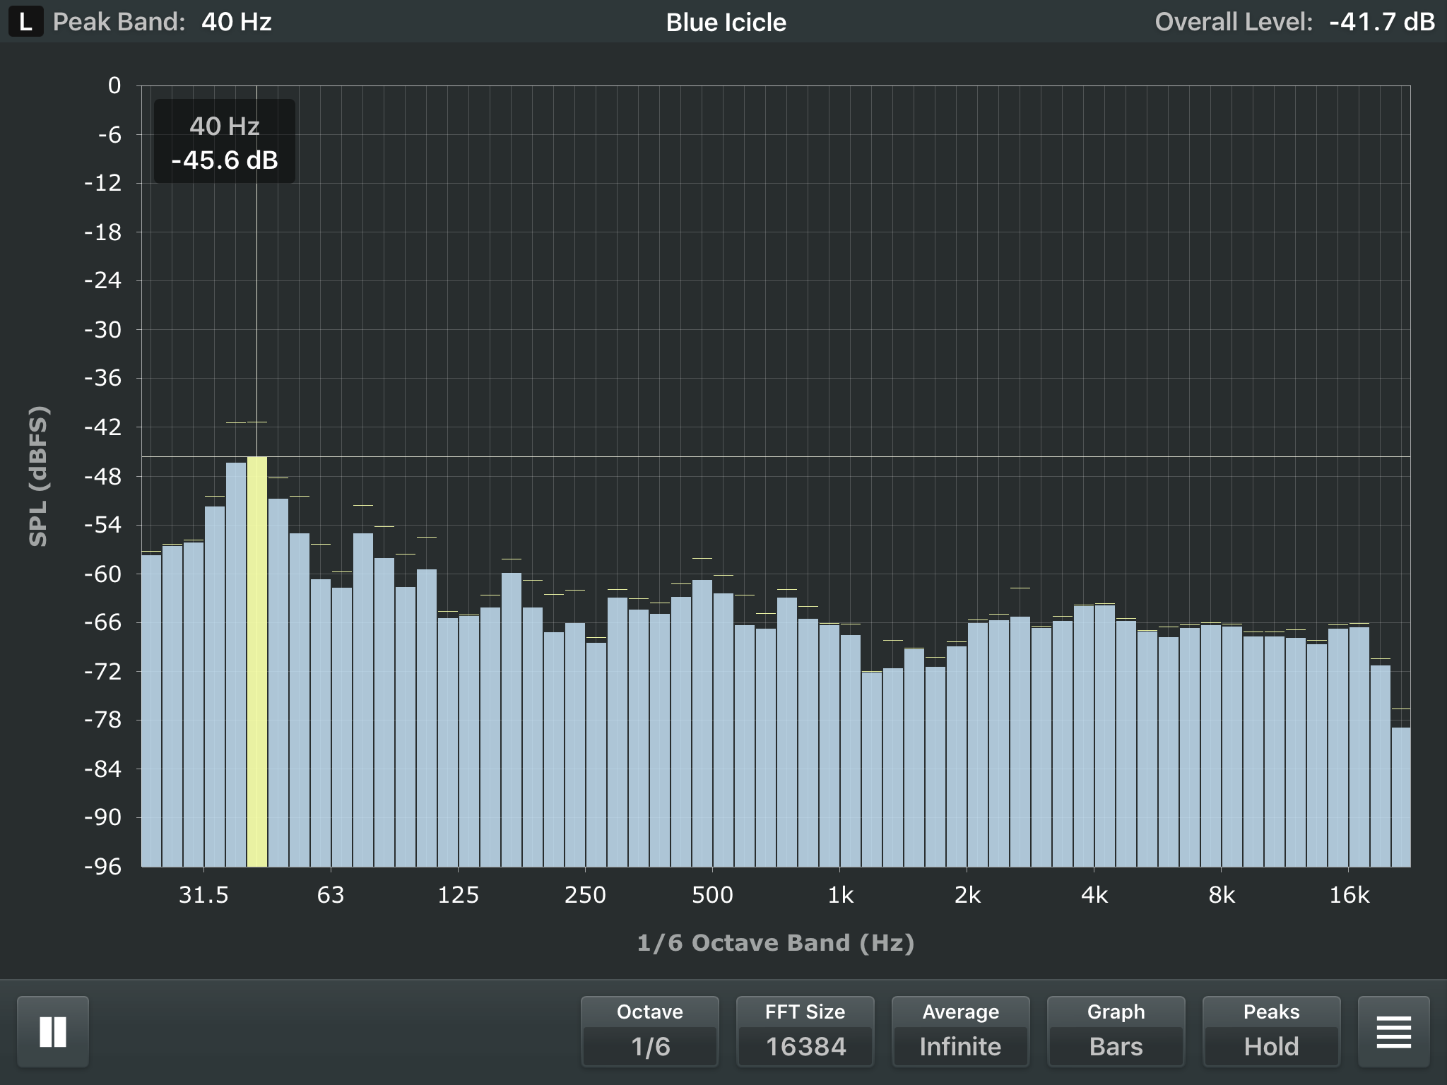This screenshot has width=1447, height=1085.
Task: Pause the analyzer with the pause button
Action: point(53,1031)
